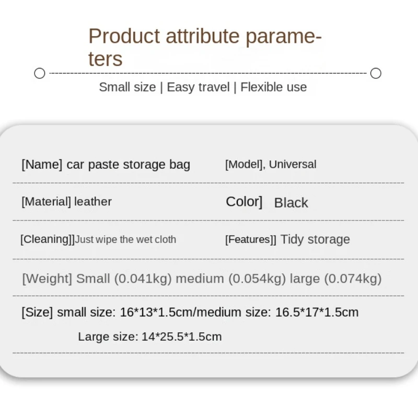Select the "[Model]" label
Screen dimensions: 418x418
(x=244, y=165)
